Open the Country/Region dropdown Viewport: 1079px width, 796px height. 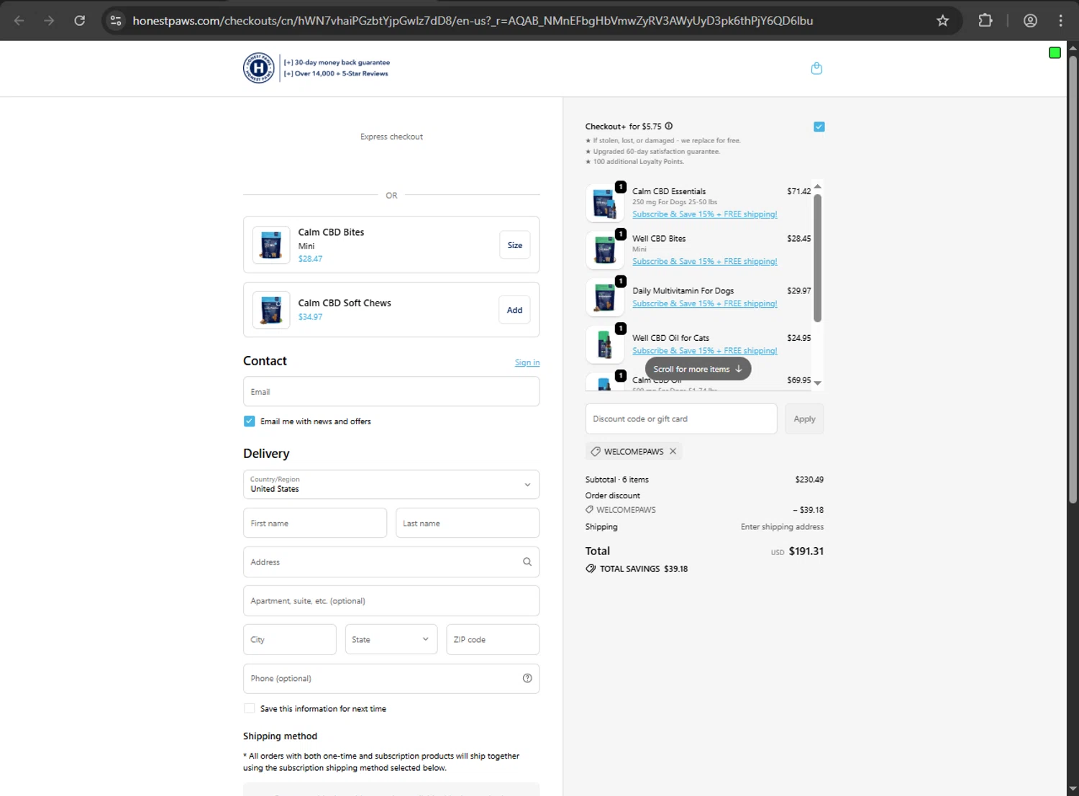pos(391,485)
